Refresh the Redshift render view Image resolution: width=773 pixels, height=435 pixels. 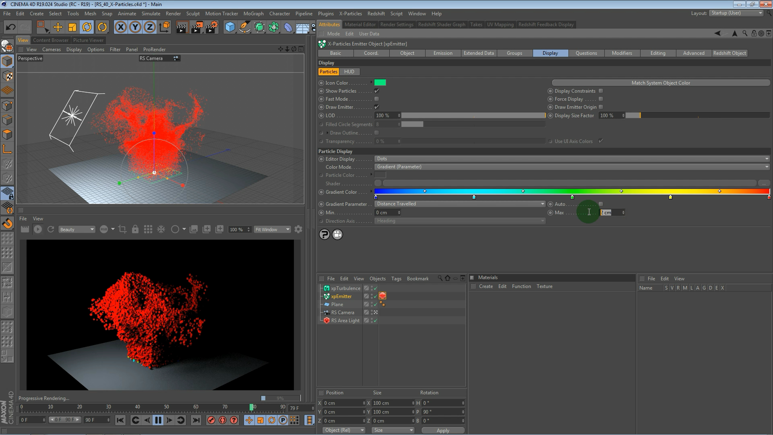51,229
